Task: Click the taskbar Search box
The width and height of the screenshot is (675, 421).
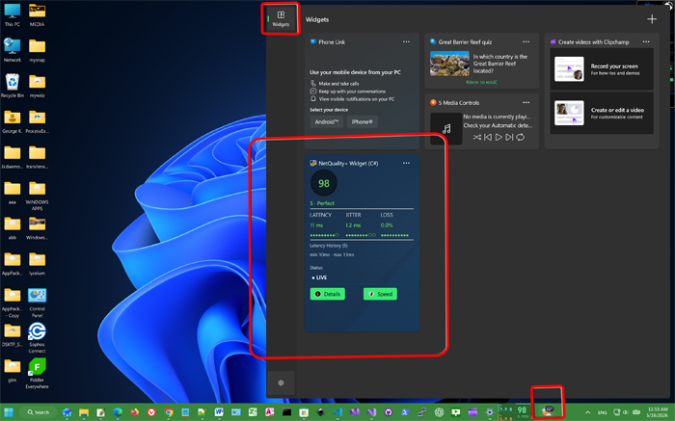Action: click(x=39, y=412)
